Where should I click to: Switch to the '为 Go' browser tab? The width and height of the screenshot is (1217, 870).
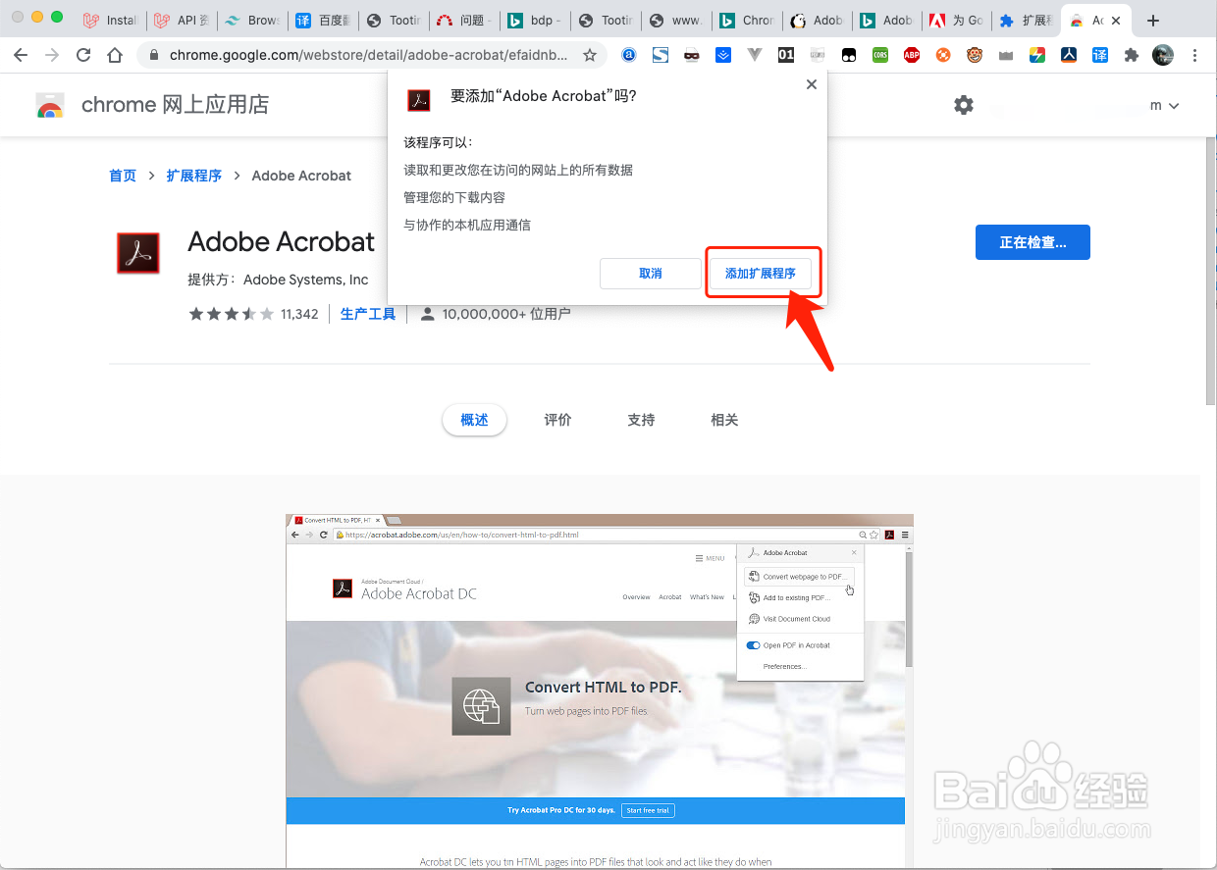pyautogui.click(x=957, y=21)
